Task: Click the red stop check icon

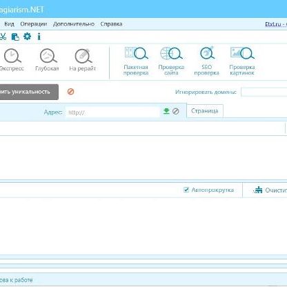Action: (x=70, y=92)
